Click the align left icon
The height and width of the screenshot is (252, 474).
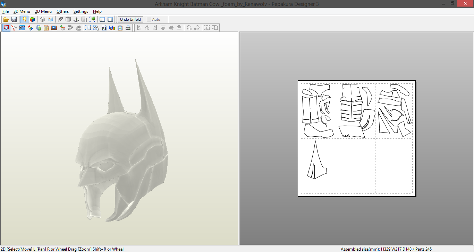point(139,28)
